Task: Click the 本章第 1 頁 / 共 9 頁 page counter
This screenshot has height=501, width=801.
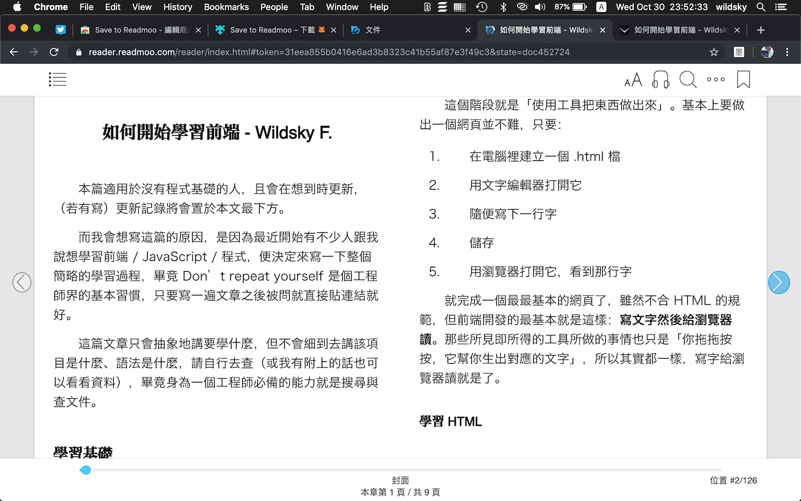Action: click(x=400, y=492)
